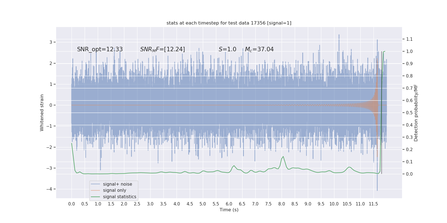Click the 8.0 tick on time axis
This screenshot has height=223, width=447.
coord(282,204)
